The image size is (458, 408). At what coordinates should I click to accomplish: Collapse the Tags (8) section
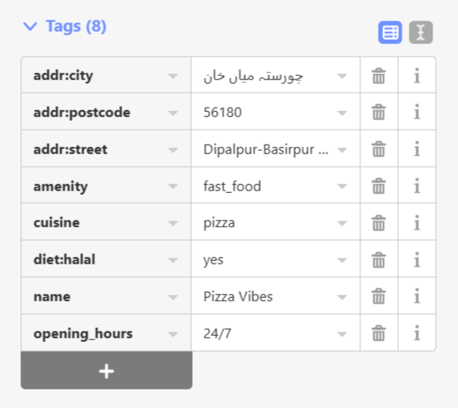click(x=64, y=26)
